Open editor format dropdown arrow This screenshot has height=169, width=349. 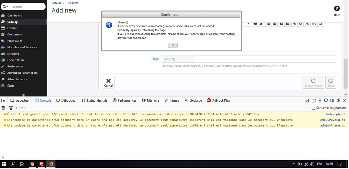(248, 24)
